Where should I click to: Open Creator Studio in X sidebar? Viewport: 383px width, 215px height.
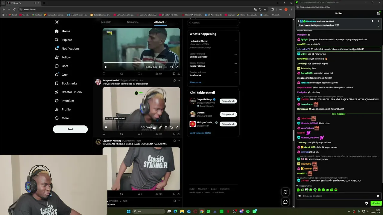tap(68, 92)
